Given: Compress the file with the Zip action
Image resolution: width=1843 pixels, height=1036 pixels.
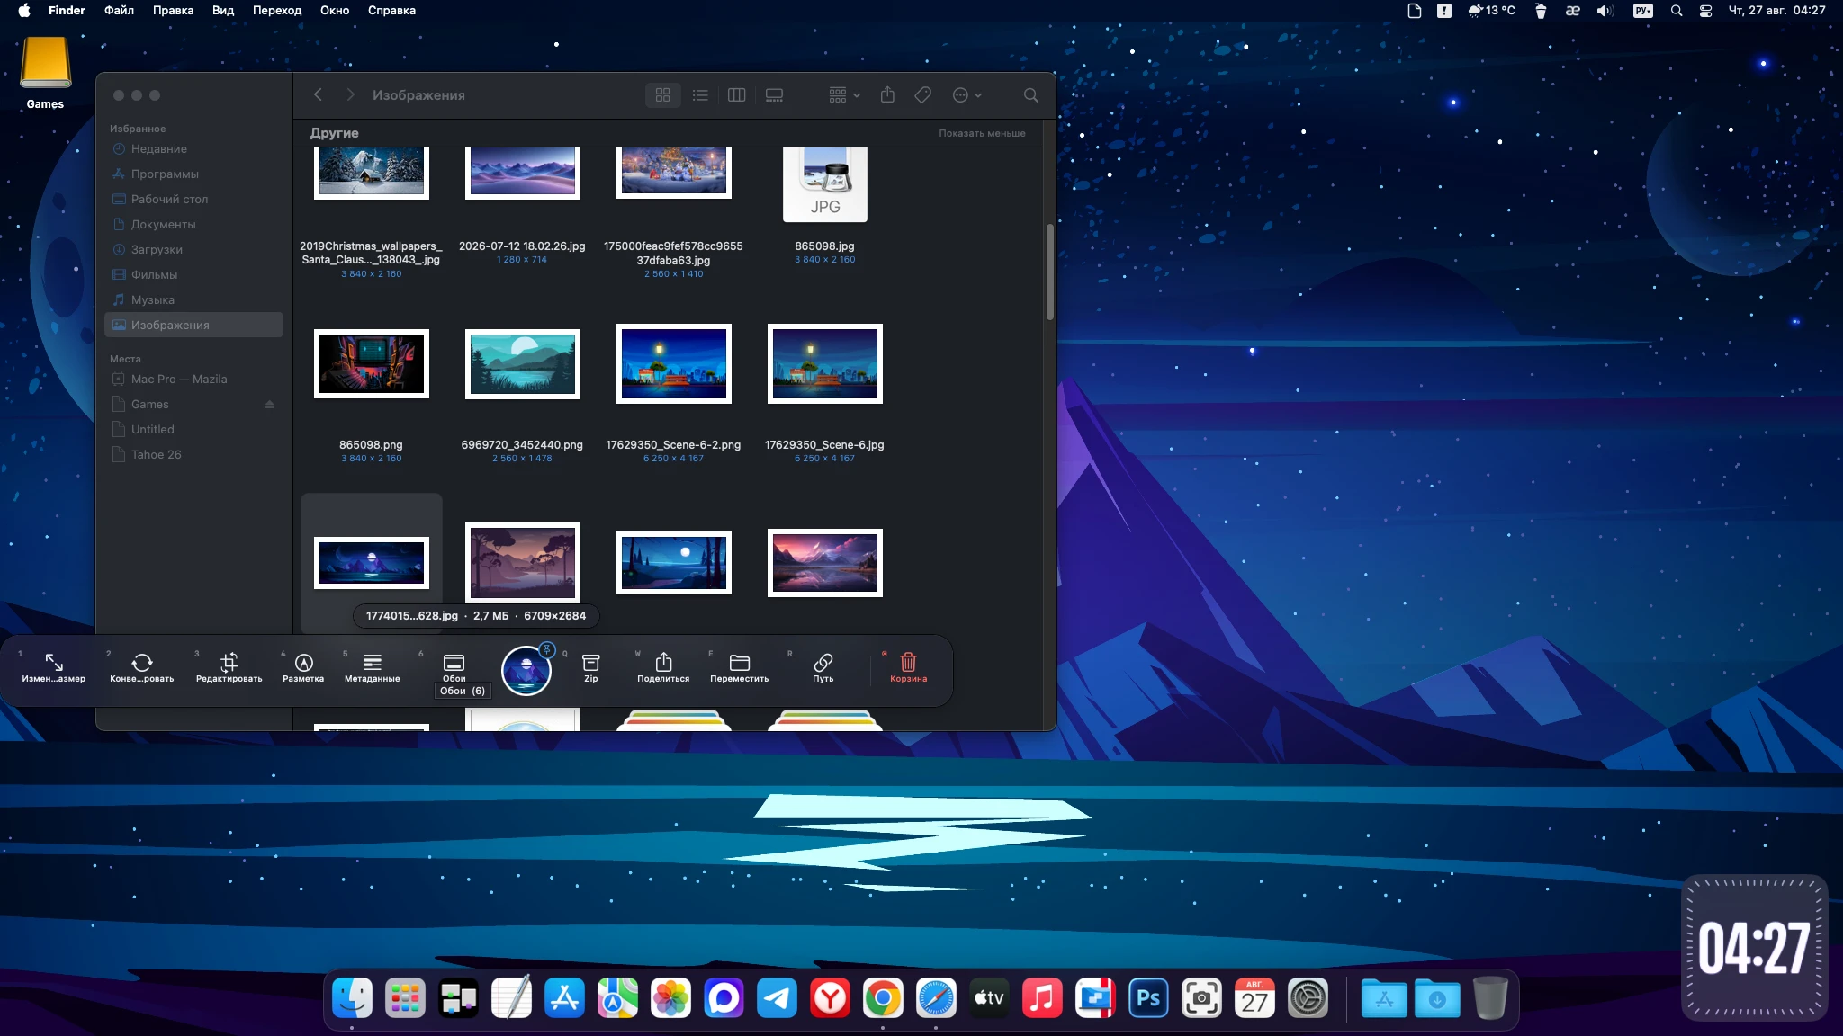Looking at the screenshot, I should [591, 667].
